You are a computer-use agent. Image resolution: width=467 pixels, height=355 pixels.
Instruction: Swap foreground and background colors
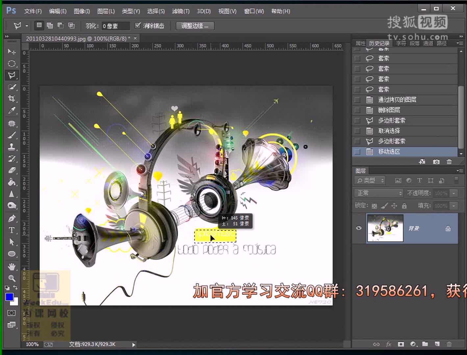[x=15, y=288]
